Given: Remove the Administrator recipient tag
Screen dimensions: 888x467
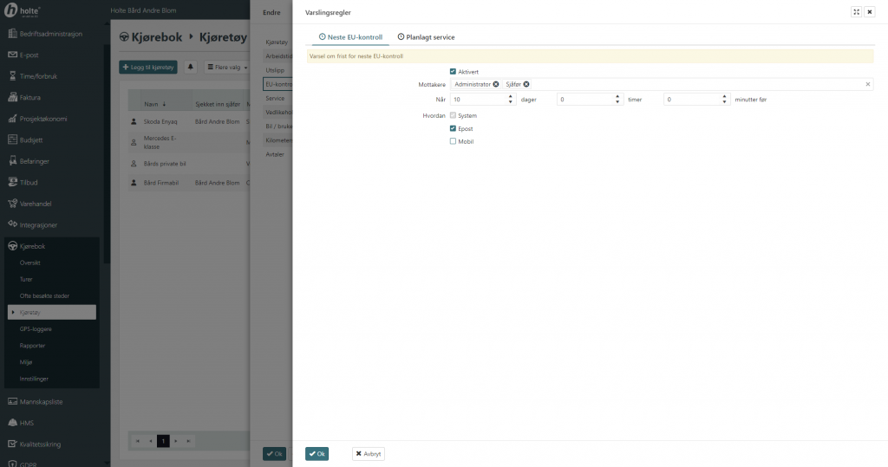Looking at the screenshot, I should [496, 84].
